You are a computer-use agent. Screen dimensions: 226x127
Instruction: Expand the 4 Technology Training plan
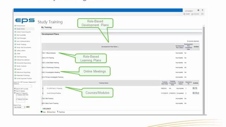(x=44, y=67)
